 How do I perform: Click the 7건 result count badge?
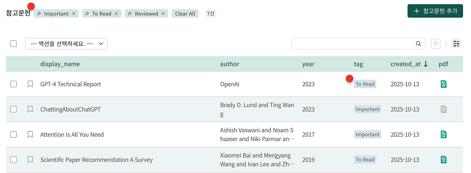(211, 13)
